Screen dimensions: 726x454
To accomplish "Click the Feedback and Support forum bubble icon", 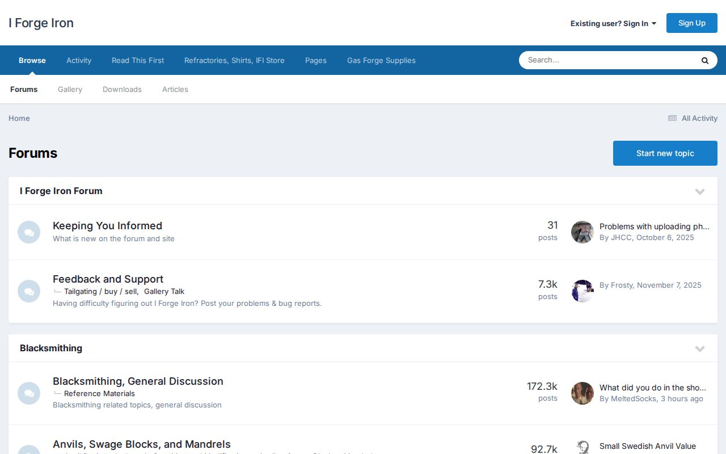I will point(29,291).
